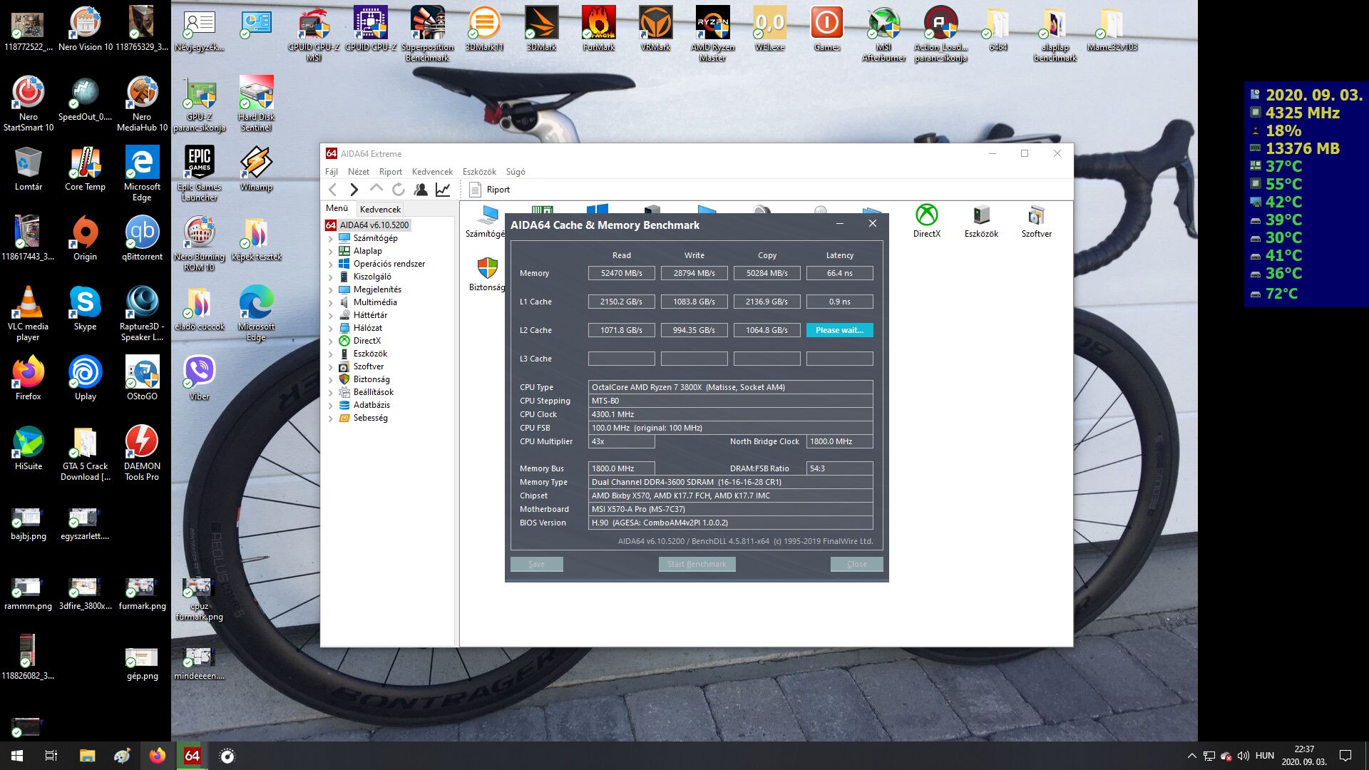Expand Háttértár tree node
This screenshot has height=770, width=1369.
click(x=330, y=316)
